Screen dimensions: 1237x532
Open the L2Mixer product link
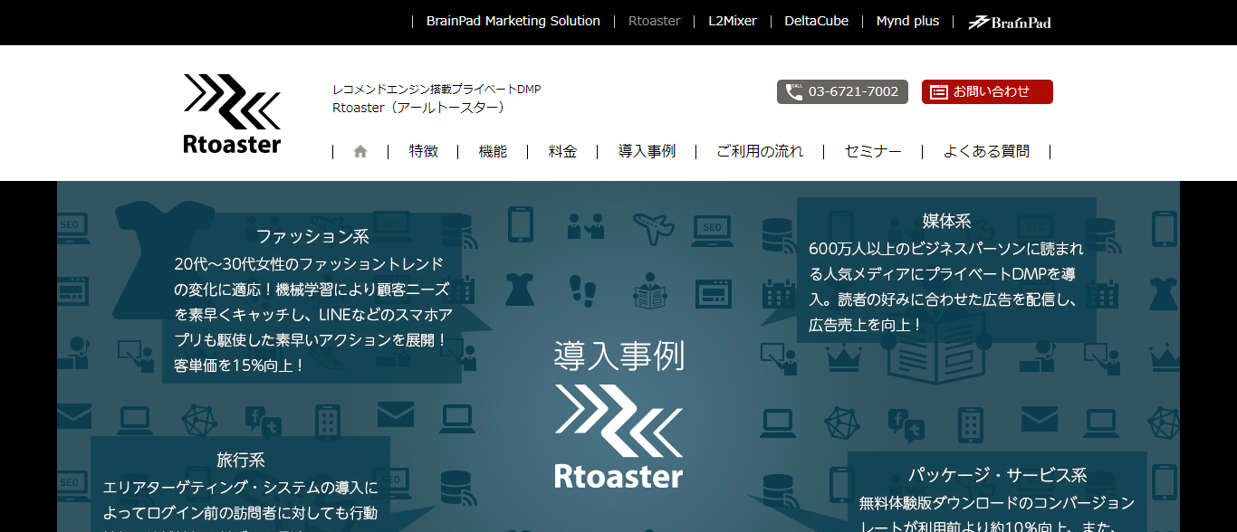(733, 21)
